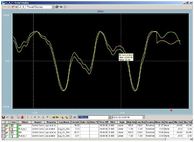This screenshot has height=142, width=194.
Task: Click the zoom area rectangle icon
Action: 70,117
